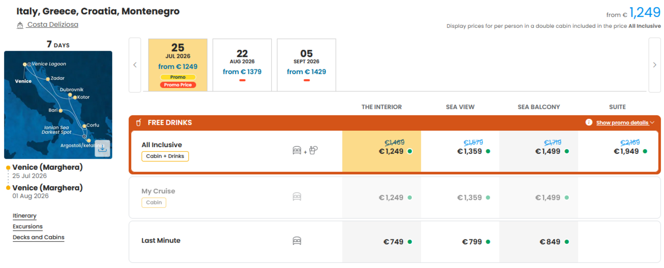The width and height of the screenshot is (664, 268).
Task: Go to next departure dates
Action: (655, 65)
